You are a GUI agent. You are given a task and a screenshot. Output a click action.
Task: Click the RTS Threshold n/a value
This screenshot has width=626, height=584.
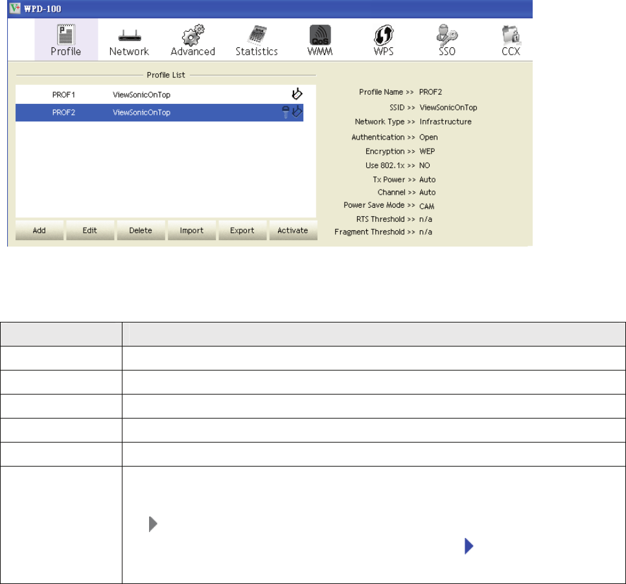(x=426, y=219)
